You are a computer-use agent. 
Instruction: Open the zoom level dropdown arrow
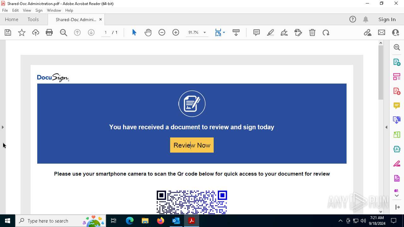click(205, 32)
